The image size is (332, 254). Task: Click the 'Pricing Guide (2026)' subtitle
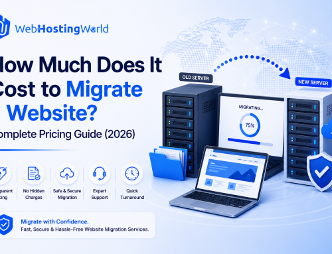click(x=87, y=134)
